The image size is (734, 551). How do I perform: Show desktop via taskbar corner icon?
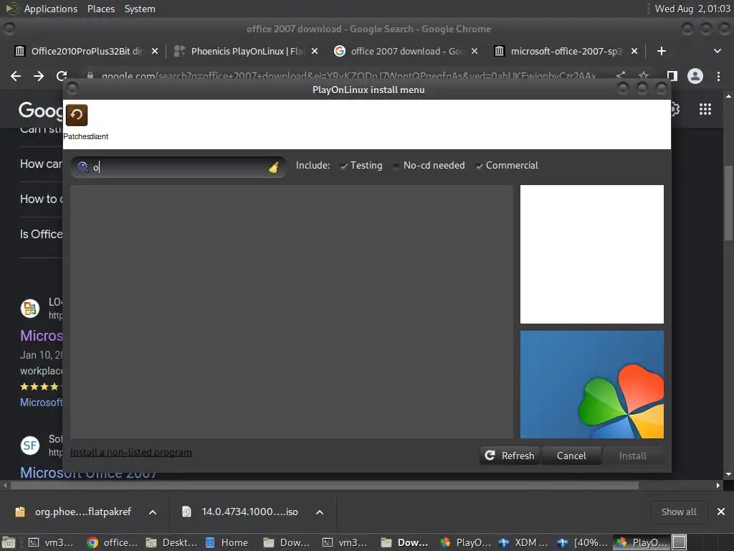coord(8,542)
